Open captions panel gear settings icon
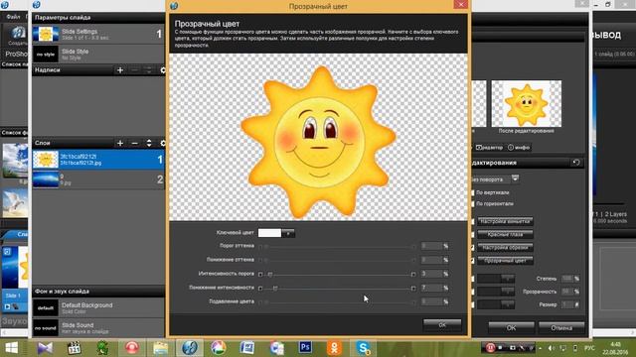The width and height of the screenshot is (636, 357). (x=163, y=70)
